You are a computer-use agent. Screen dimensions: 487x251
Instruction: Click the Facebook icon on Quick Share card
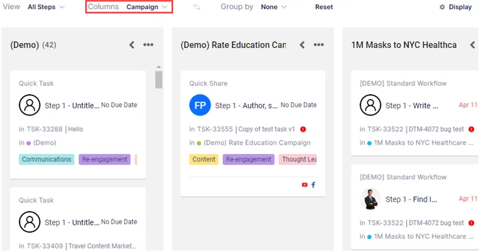[x=313, y=185]
